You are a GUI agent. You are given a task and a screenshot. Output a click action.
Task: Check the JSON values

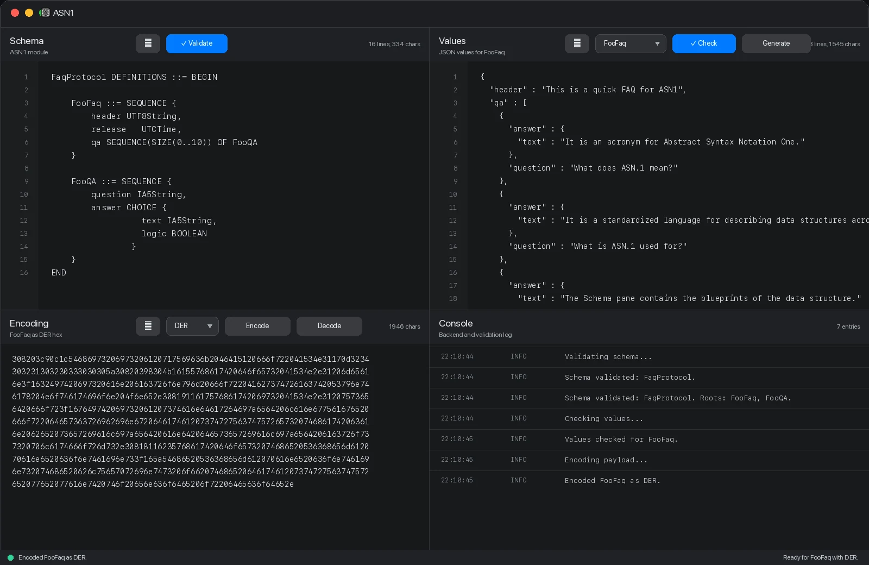point(704,43)
